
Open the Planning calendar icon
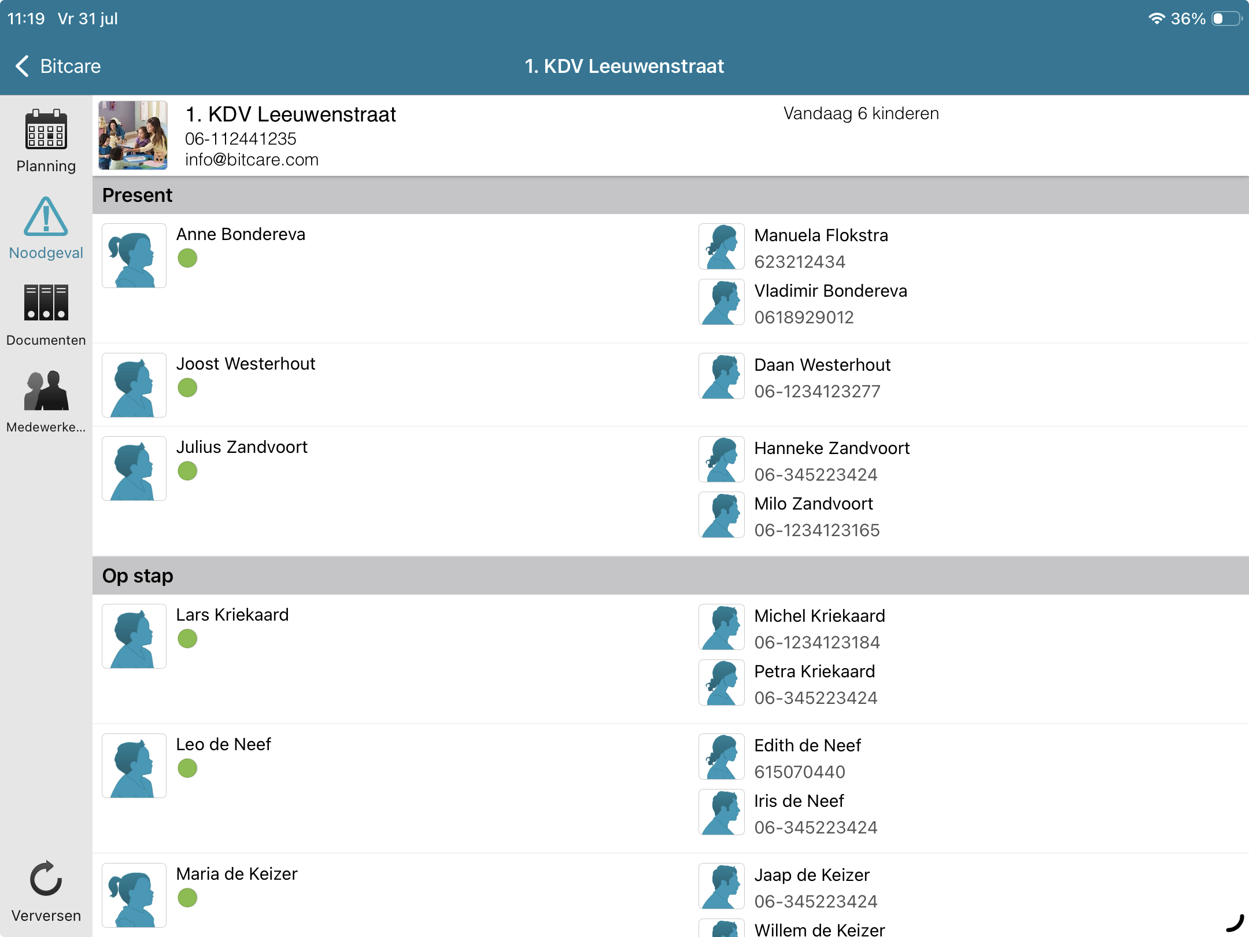[46, 130]
